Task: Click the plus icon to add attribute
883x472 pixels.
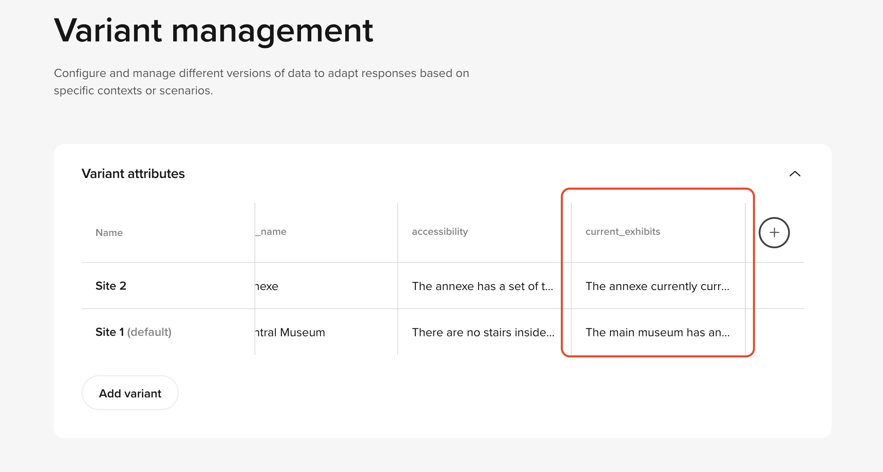Action: click(x=774, y=232)
